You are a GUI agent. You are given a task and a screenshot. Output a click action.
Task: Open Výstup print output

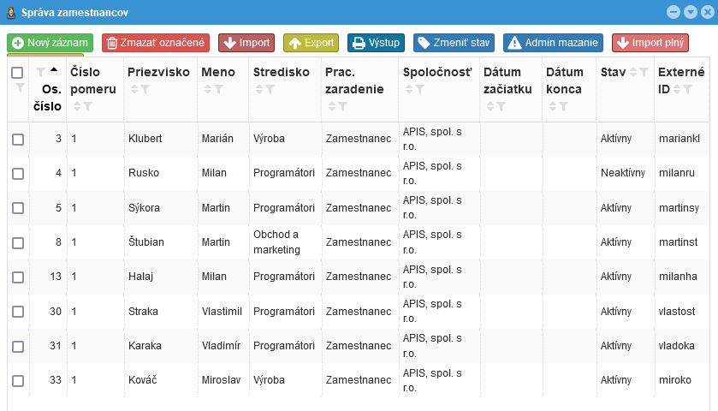376,42
